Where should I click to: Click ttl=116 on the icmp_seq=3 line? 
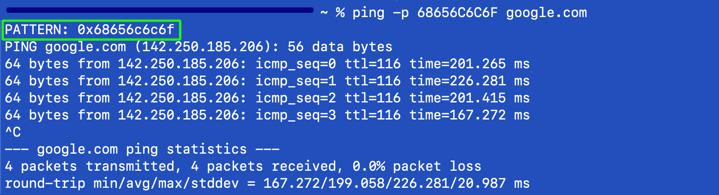(373, 115)
